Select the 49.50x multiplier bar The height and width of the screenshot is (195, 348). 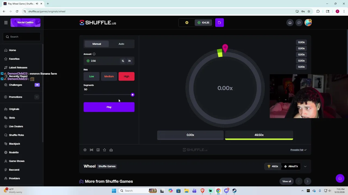259,135
